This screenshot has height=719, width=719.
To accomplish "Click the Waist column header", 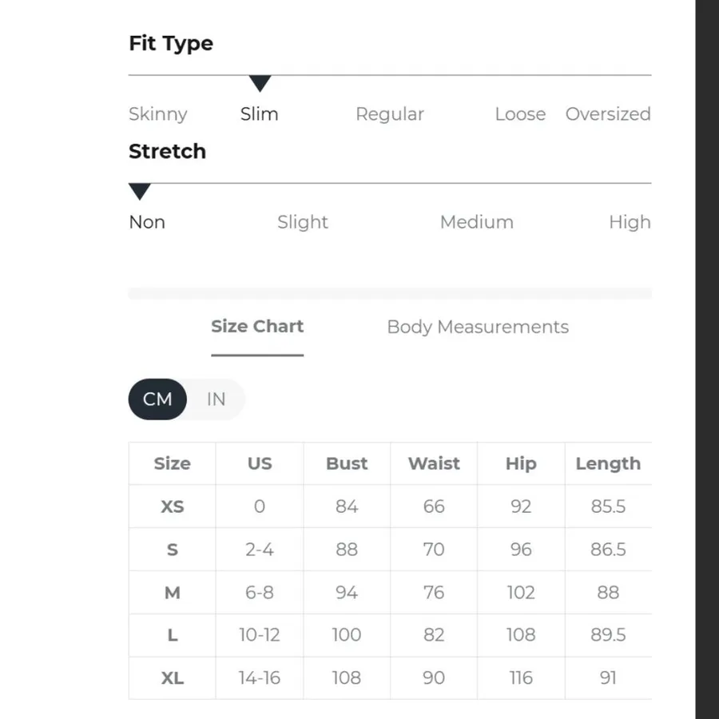I will [x=434, y=463].
